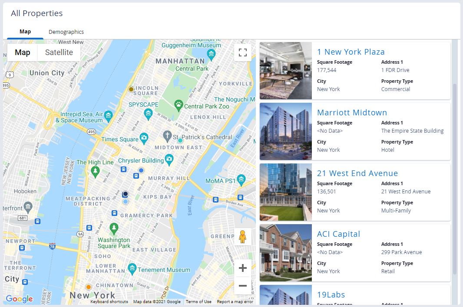Select the dark marker near Kips Bay
This screenshot has height=307, width=463.
pos(125,194)
